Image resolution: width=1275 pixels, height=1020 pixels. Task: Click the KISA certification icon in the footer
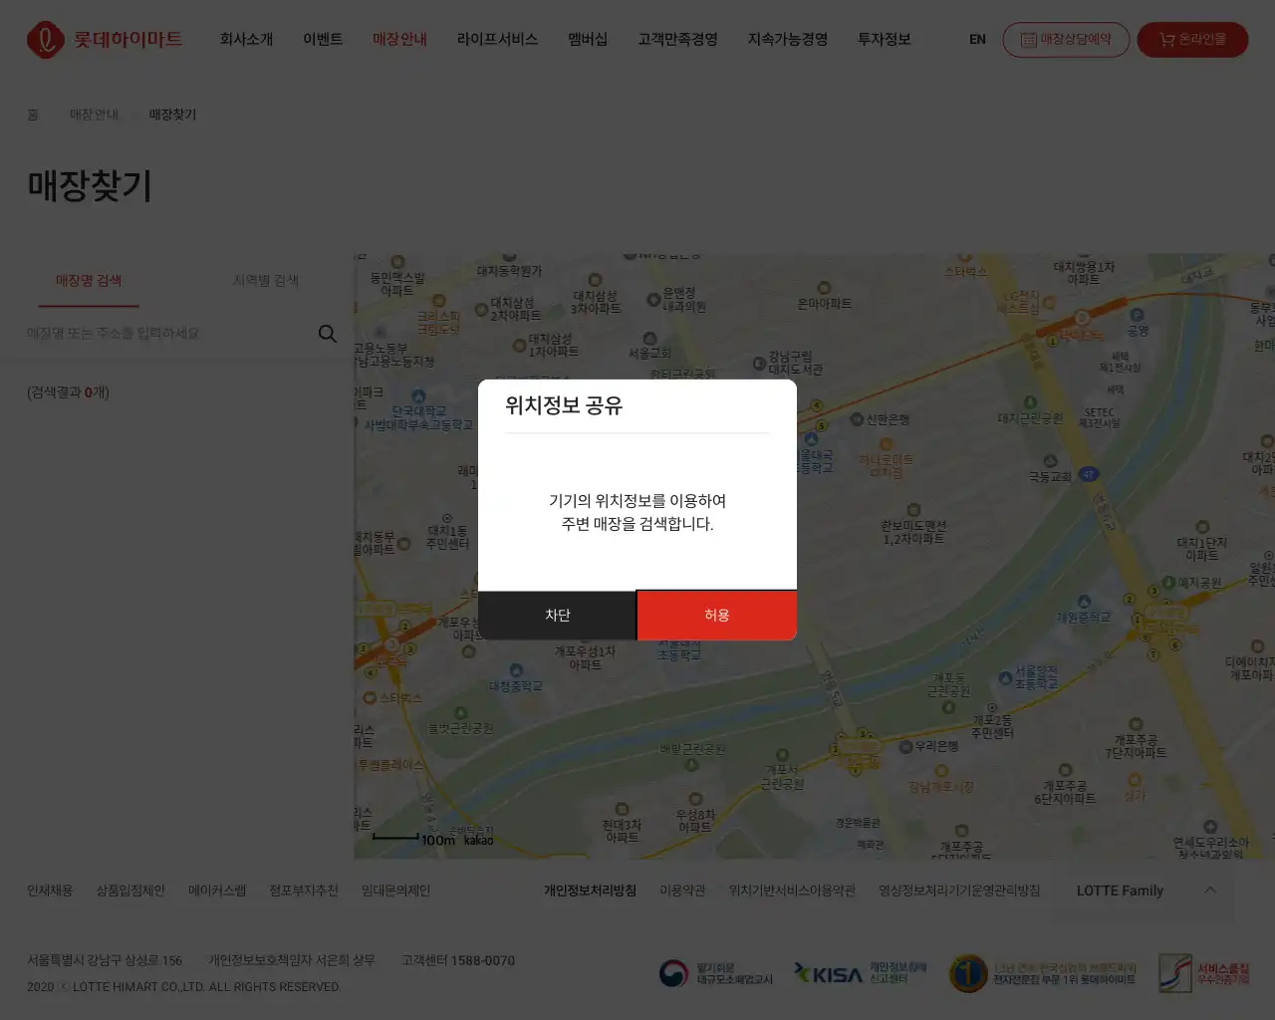(x=829, y=973)
